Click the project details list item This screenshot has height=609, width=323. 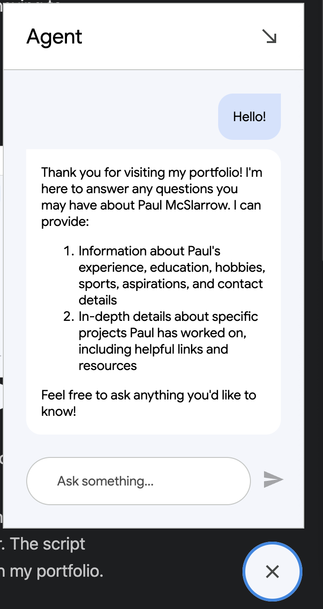(169, 341)
